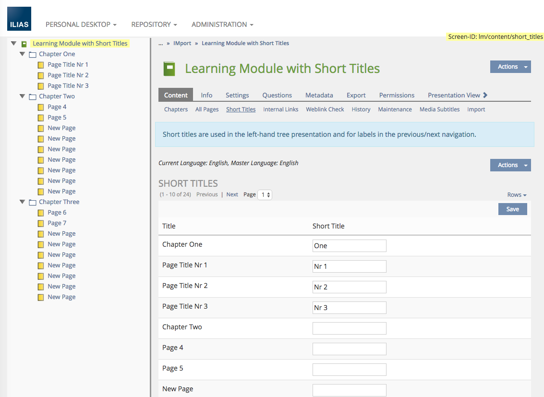The image size is (544, 397).
Task: Open the Administration menu
Action: click(x=222, y=24)
